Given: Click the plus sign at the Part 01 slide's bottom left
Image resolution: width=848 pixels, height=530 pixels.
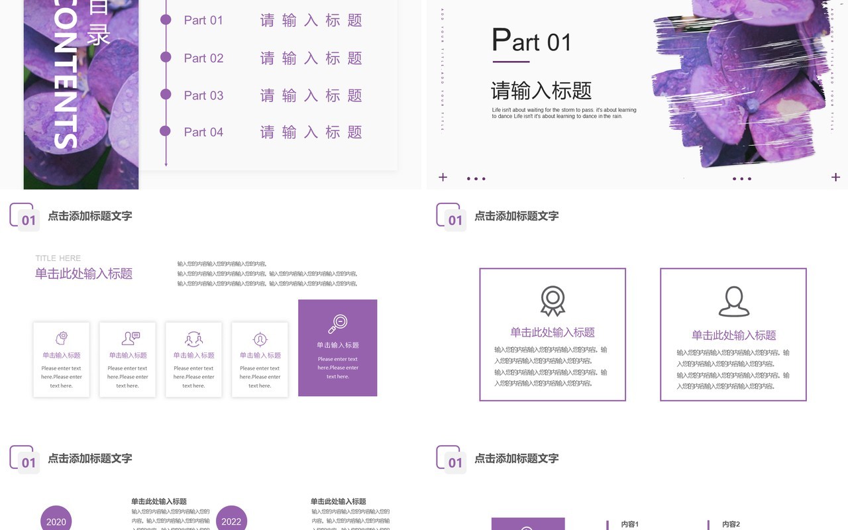Looking at the screenshot, I should [443, 177].
